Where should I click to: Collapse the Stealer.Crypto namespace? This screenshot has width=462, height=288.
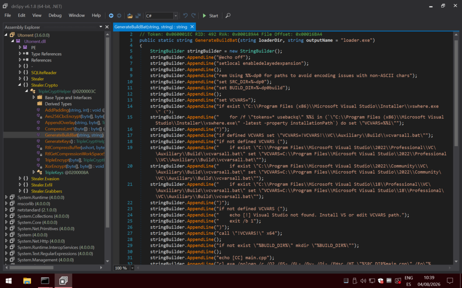click(x=20, y=85)
